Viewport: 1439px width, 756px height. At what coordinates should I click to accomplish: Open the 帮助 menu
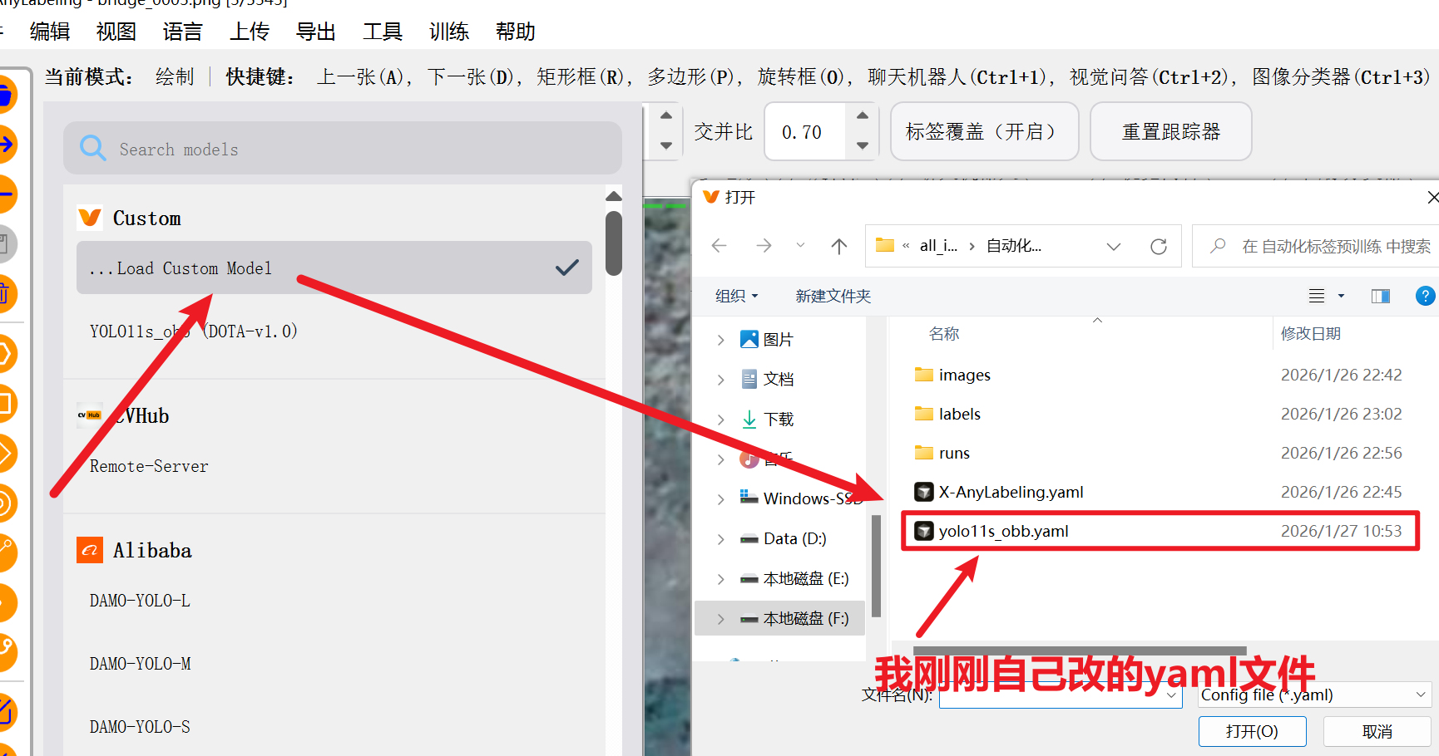pyautogui.click(x=516, y=32)
